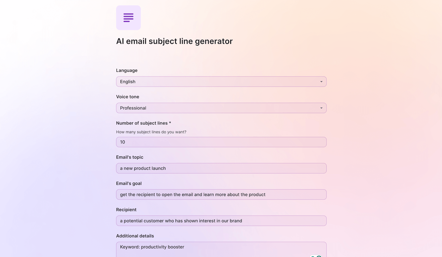Click the Email's goal input field
The height and width of the screenshot is (257, 442).
pyautogui.click(x=220, y=194)
